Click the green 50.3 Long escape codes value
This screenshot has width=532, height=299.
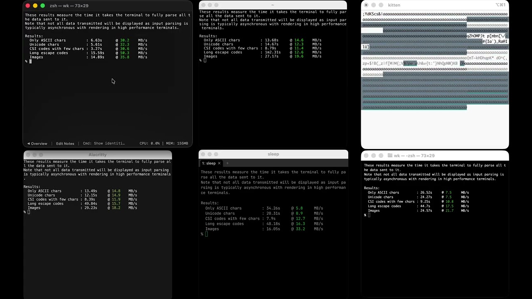coord(125,53)
